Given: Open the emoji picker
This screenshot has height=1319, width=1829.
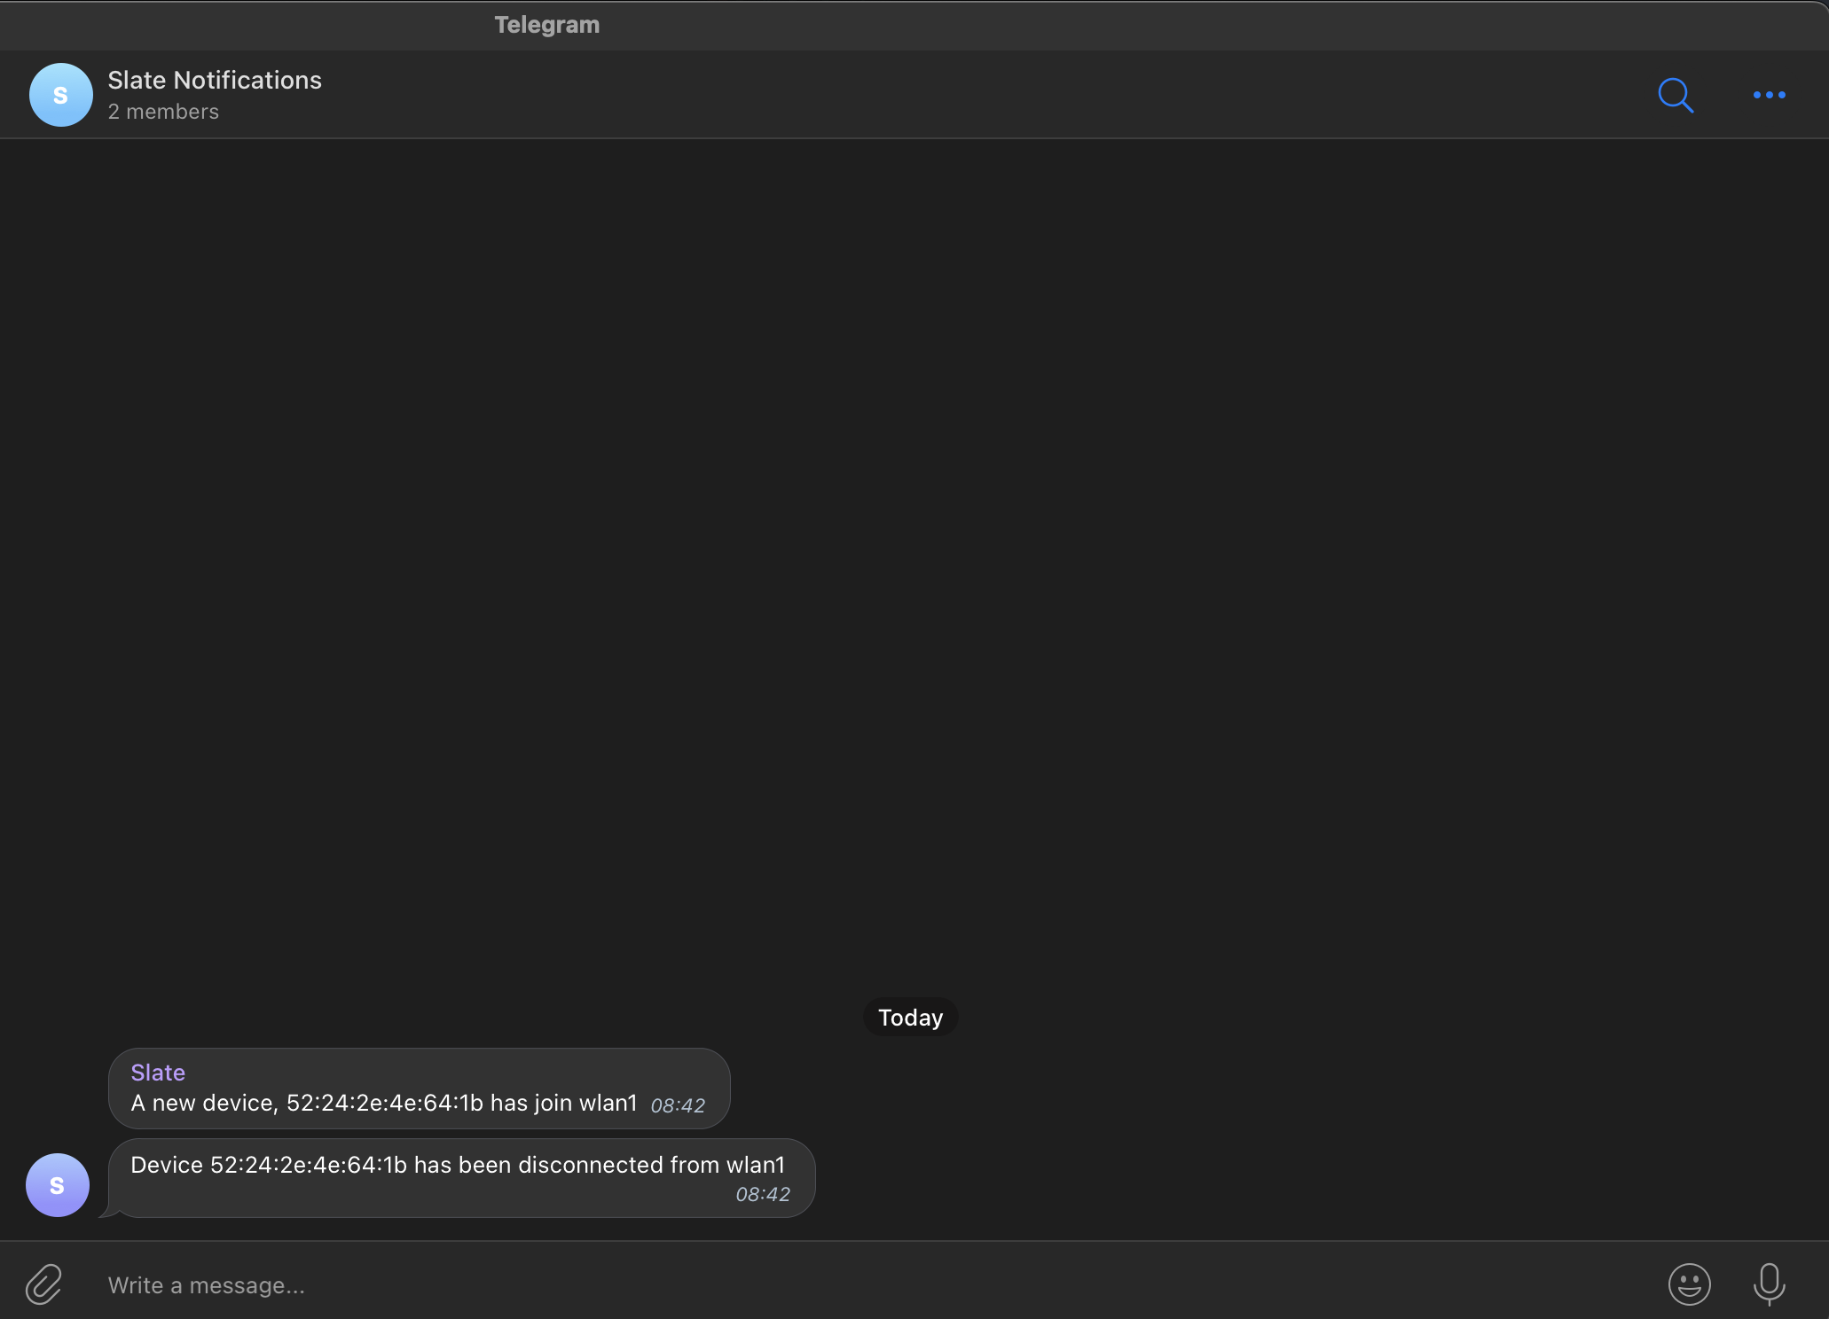Looking at the screenshot, I should pos(1689,1284).
